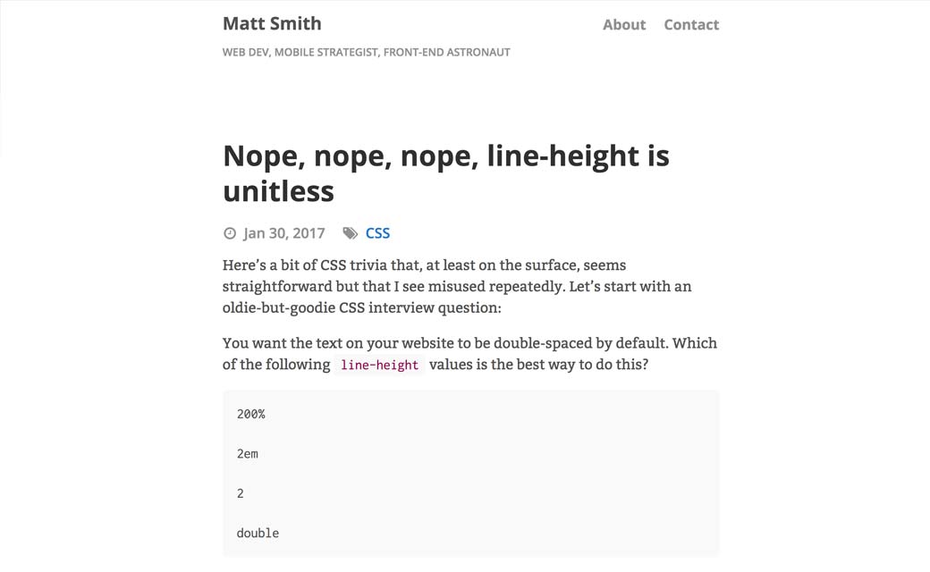Click the inline line-height code snippet
Screen dimensions: 930x572
point(379,365)
